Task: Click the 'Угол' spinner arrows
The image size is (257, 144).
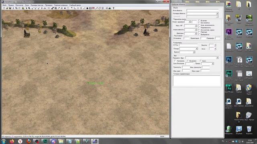Action: (x=215, y=49)
